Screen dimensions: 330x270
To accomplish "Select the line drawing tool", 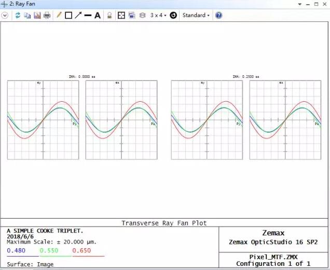I will click(88, 15).
